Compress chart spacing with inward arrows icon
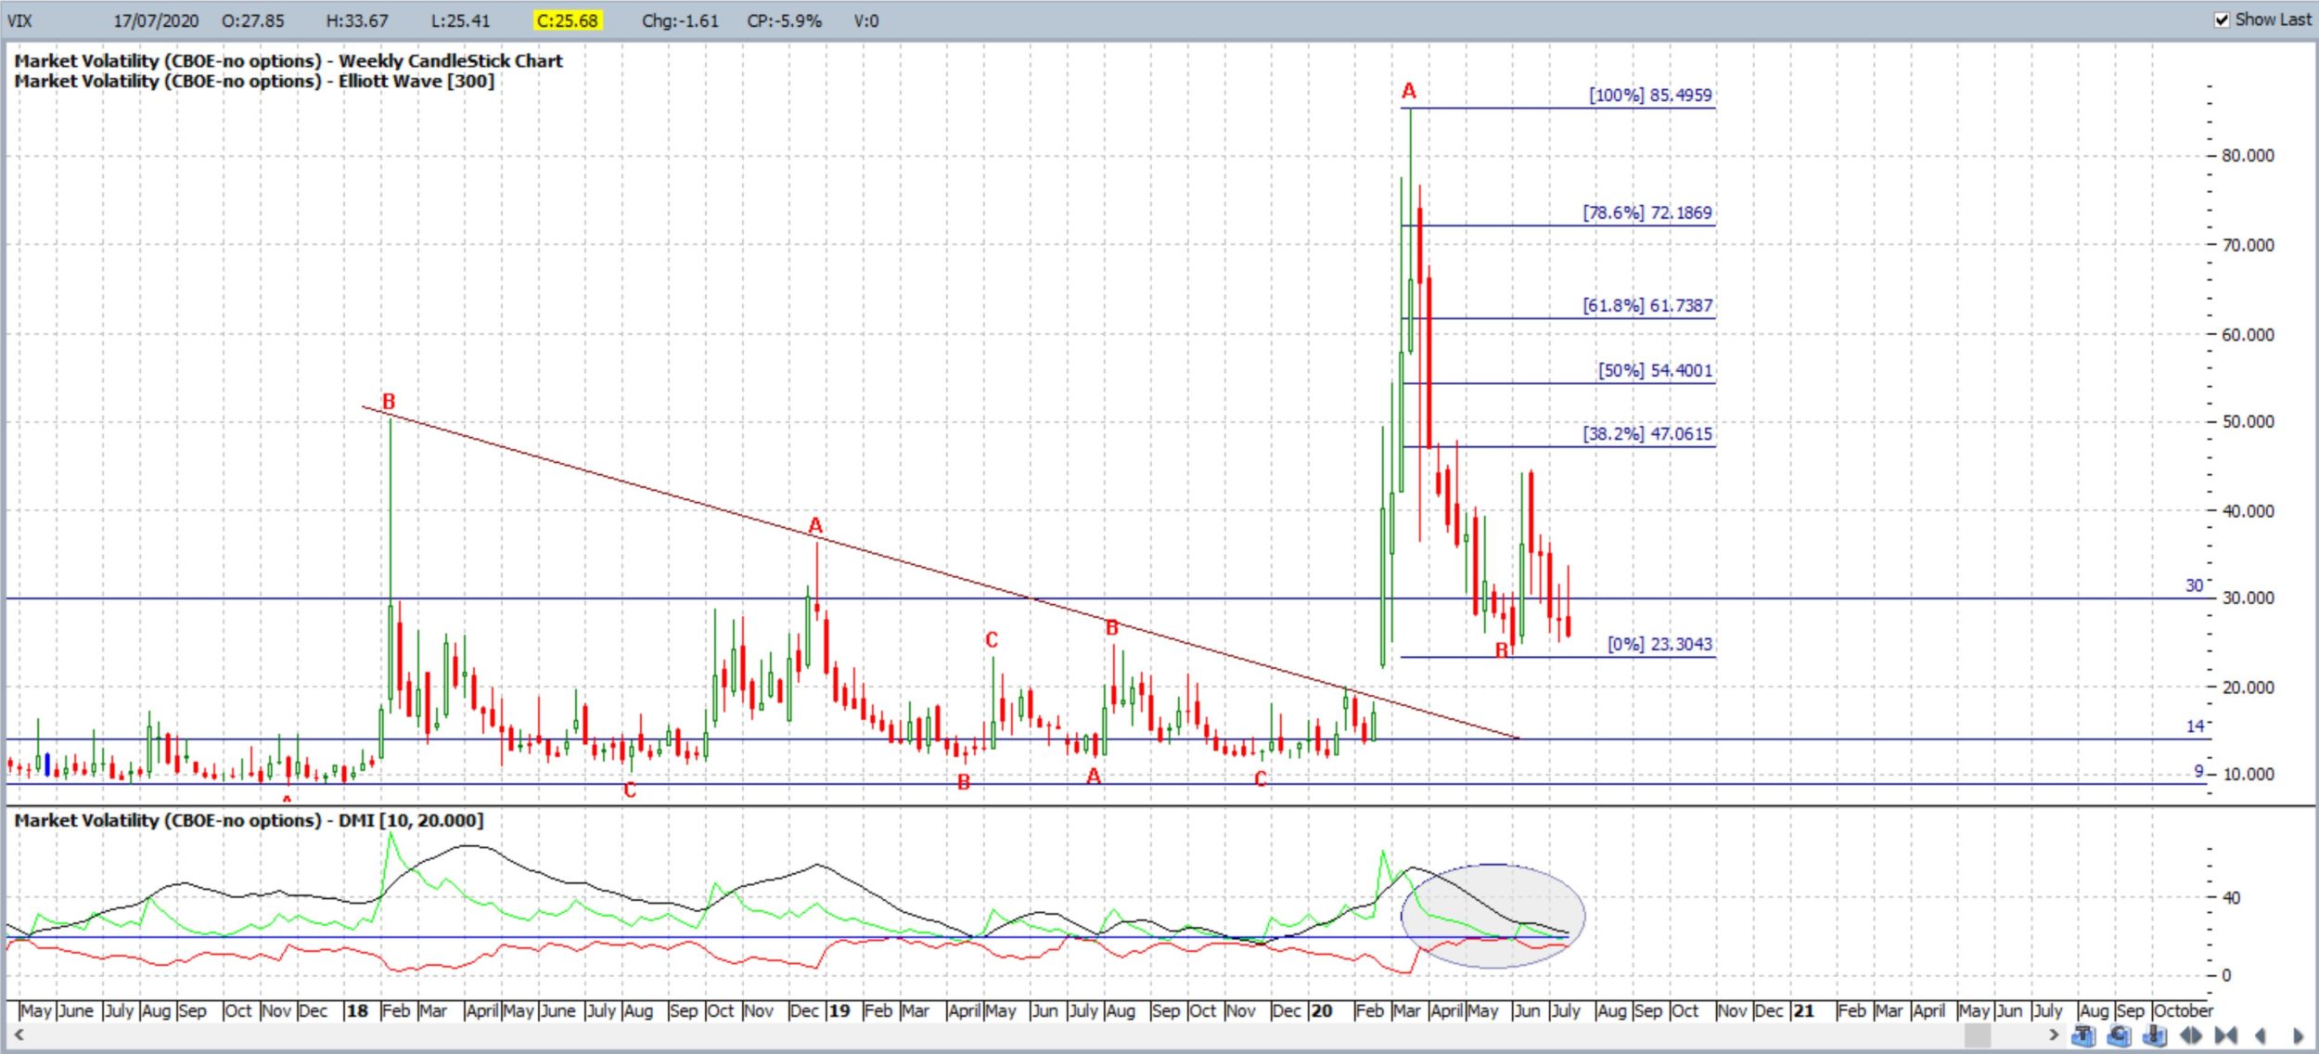 click(2225, 1035)
